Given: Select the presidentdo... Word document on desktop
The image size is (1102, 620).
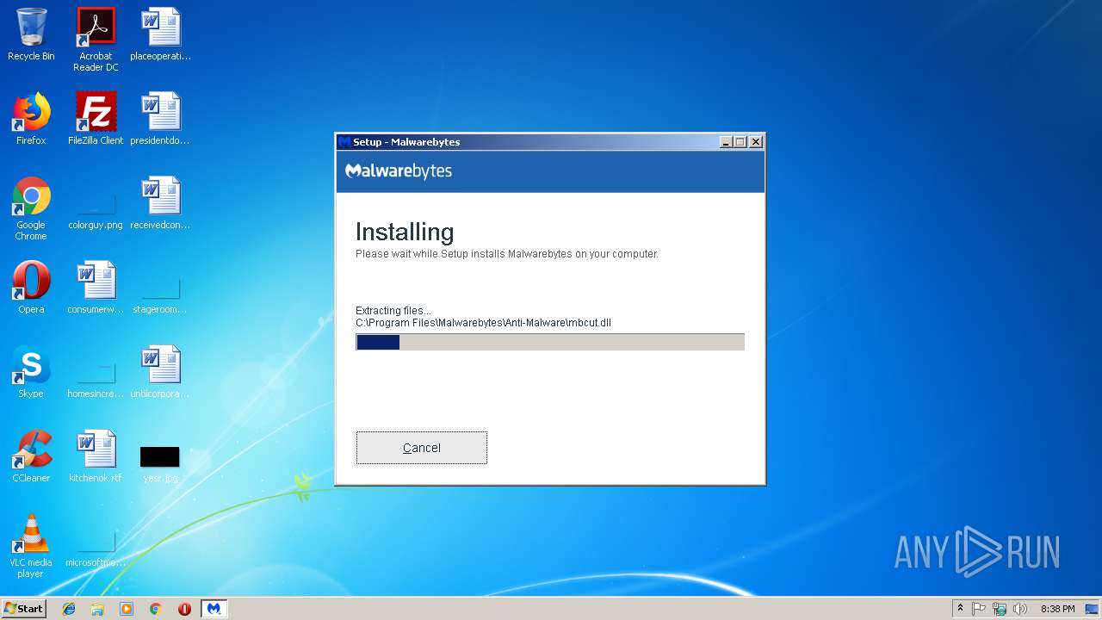Looking at the screenshot, I should pyautogui.click(x=160, y=120).
